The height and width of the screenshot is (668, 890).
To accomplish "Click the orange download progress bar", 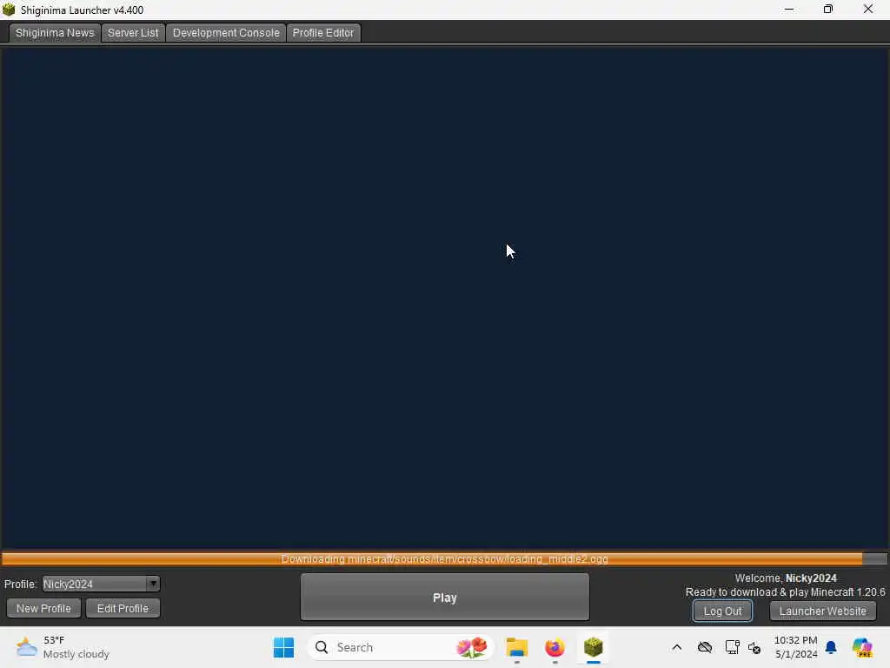I will click(x=444, y=559).
